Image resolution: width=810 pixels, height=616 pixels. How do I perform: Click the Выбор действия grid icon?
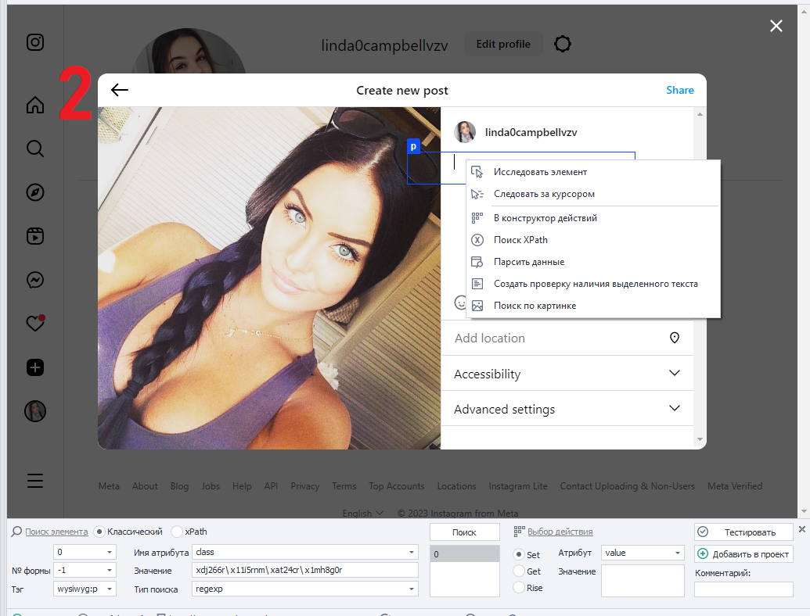519,532
